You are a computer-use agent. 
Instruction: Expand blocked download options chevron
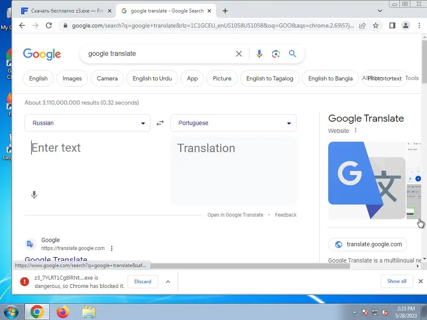tap(168, 282)
